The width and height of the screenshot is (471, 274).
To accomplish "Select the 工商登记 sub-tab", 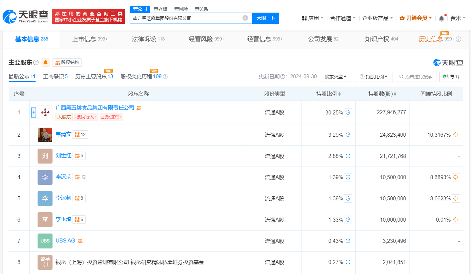I will click(56, 77).
